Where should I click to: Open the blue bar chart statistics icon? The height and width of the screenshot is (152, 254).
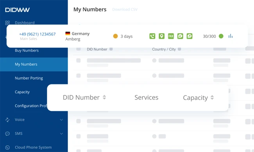point(231,36)
